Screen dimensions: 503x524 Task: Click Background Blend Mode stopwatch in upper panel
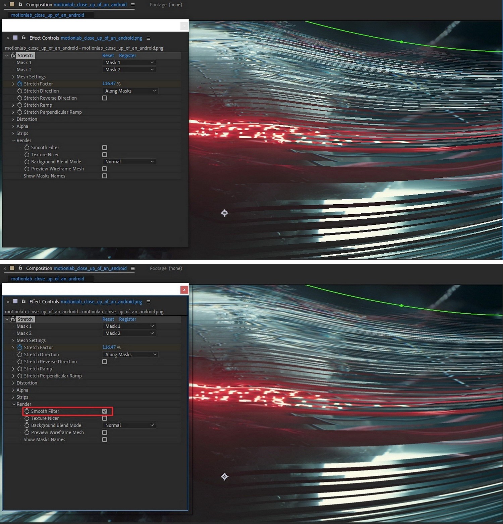click(x=27, y=162)
